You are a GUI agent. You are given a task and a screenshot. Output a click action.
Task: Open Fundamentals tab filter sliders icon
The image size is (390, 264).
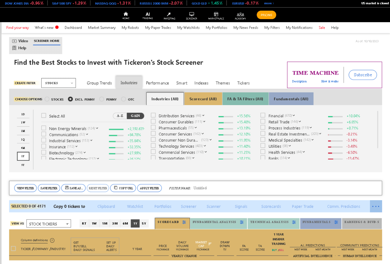(x=336, y=222)
